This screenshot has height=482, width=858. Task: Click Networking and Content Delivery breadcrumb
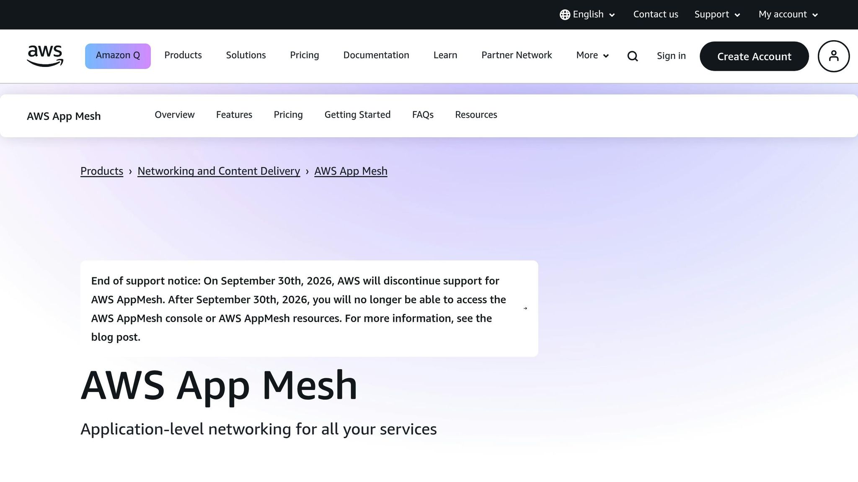tap(219, 171)
